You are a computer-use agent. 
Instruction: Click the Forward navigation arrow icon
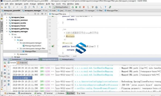(46, 7)
